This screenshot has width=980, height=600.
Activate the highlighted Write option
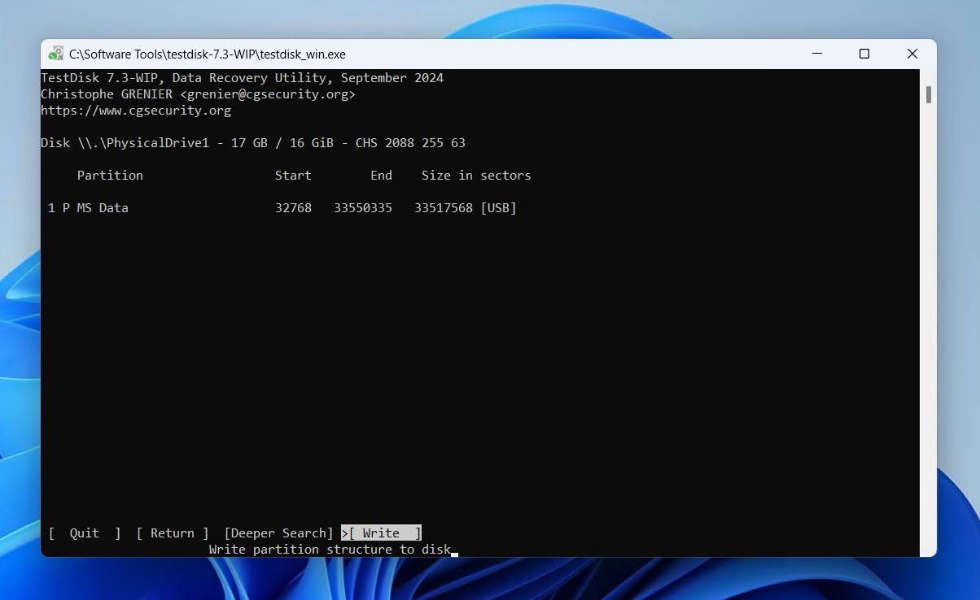tap(381, 533)
